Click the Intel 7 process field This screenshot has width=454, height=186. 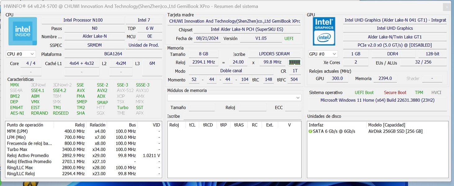click(x=144, y=20)
